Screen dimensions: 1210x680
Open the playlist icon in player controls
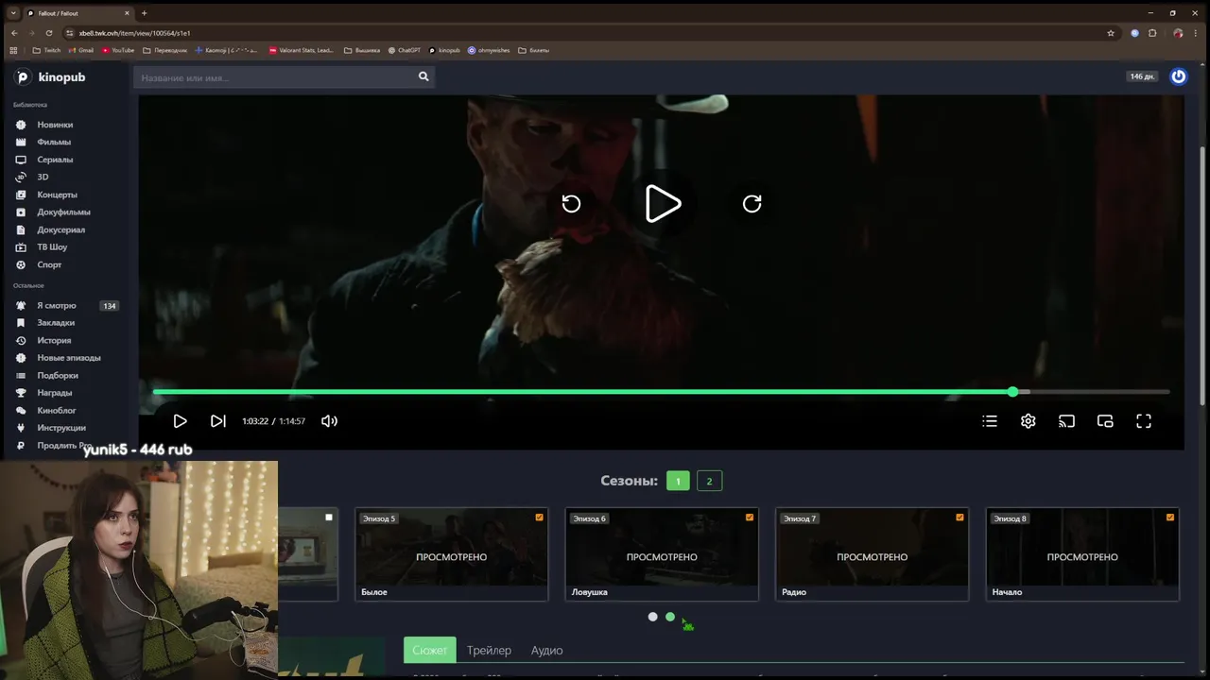[990, 421]
